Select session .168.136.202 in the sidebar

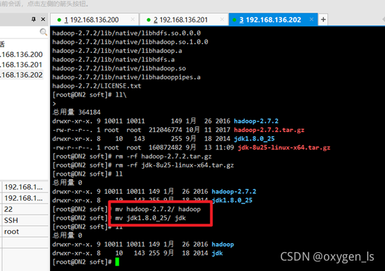click(x=22, y=75)
